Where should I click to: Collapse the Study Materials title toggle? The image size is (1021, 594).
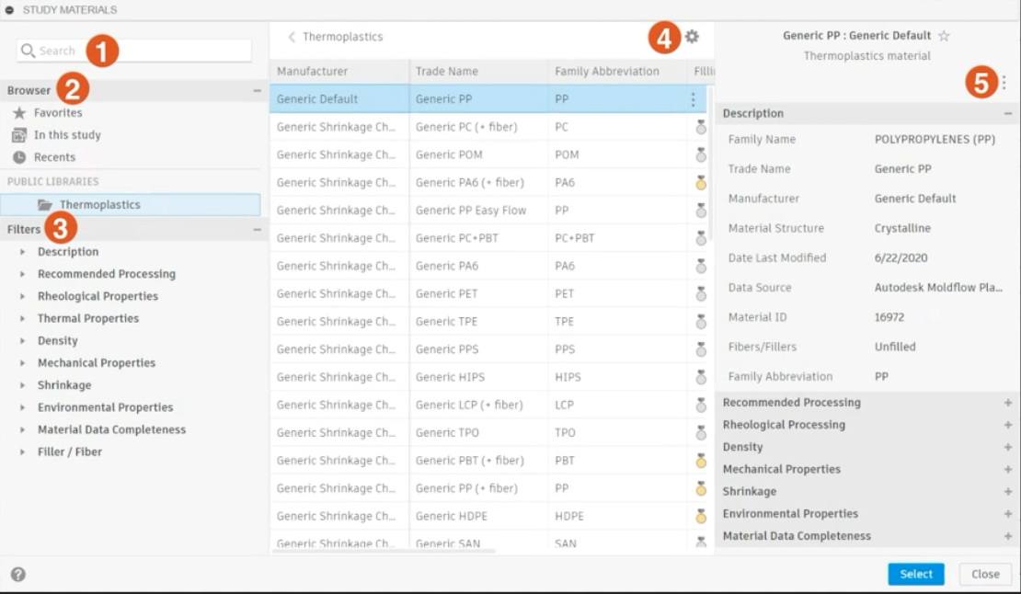click(x=10, y=10)
